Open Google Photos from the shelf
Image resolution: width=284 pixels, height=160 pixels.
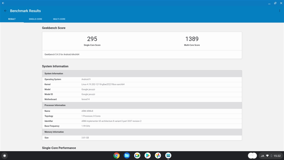tap(158, 156)
